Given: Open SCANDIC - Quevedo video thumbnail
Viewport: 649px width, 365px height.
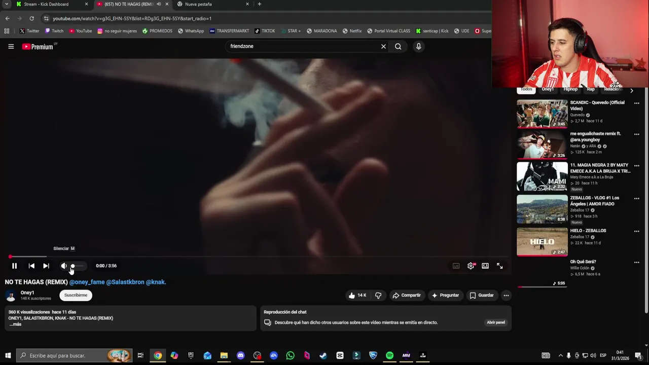Looking at the screenshot, I should point(542,114).
